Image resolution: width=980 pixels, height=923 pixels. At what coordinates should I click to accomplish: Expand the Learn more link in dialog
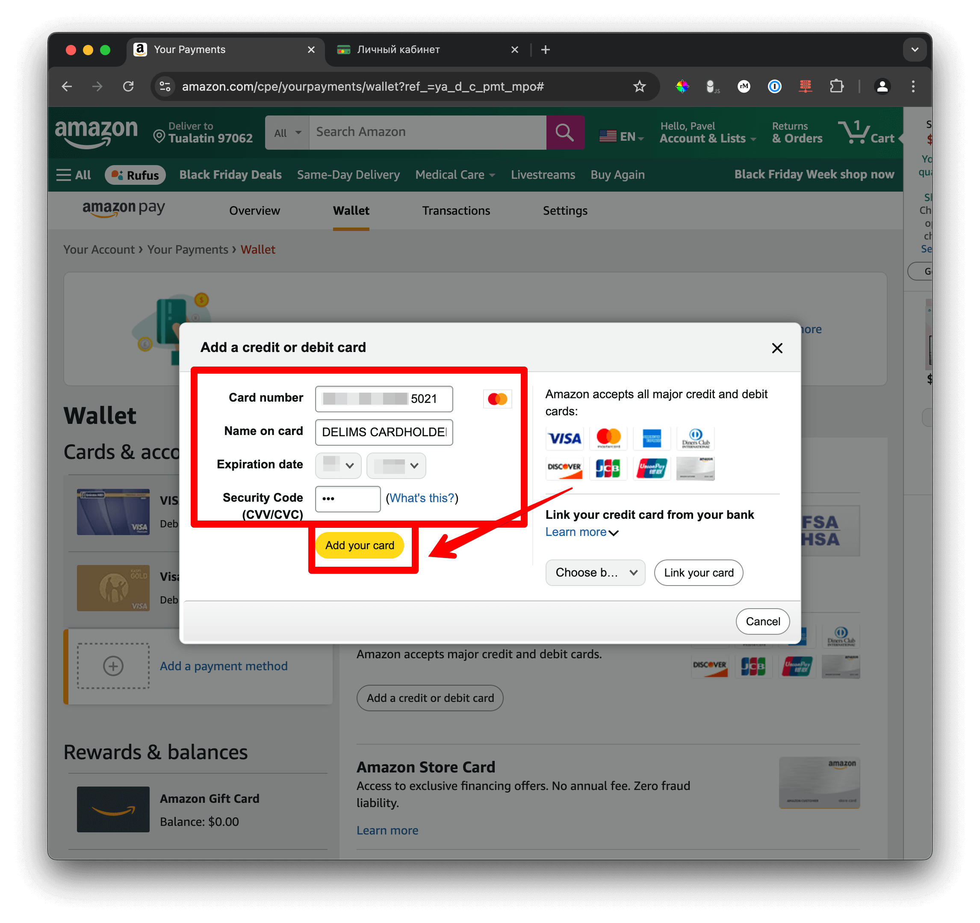point(582,532)
